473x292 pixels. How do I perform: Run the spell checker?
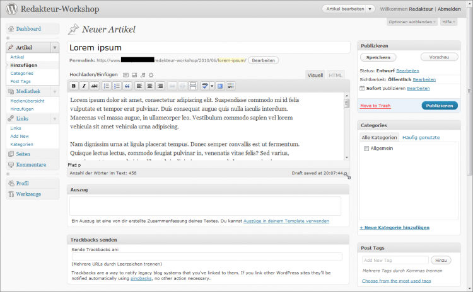click(205, 86)
